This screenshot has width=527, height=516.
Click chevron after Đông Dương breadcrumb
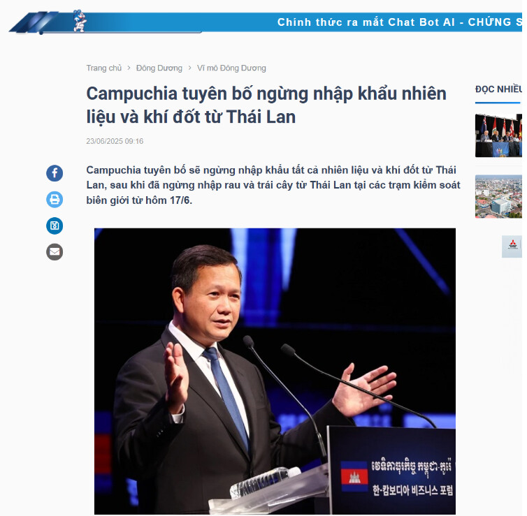coord(189,68)
